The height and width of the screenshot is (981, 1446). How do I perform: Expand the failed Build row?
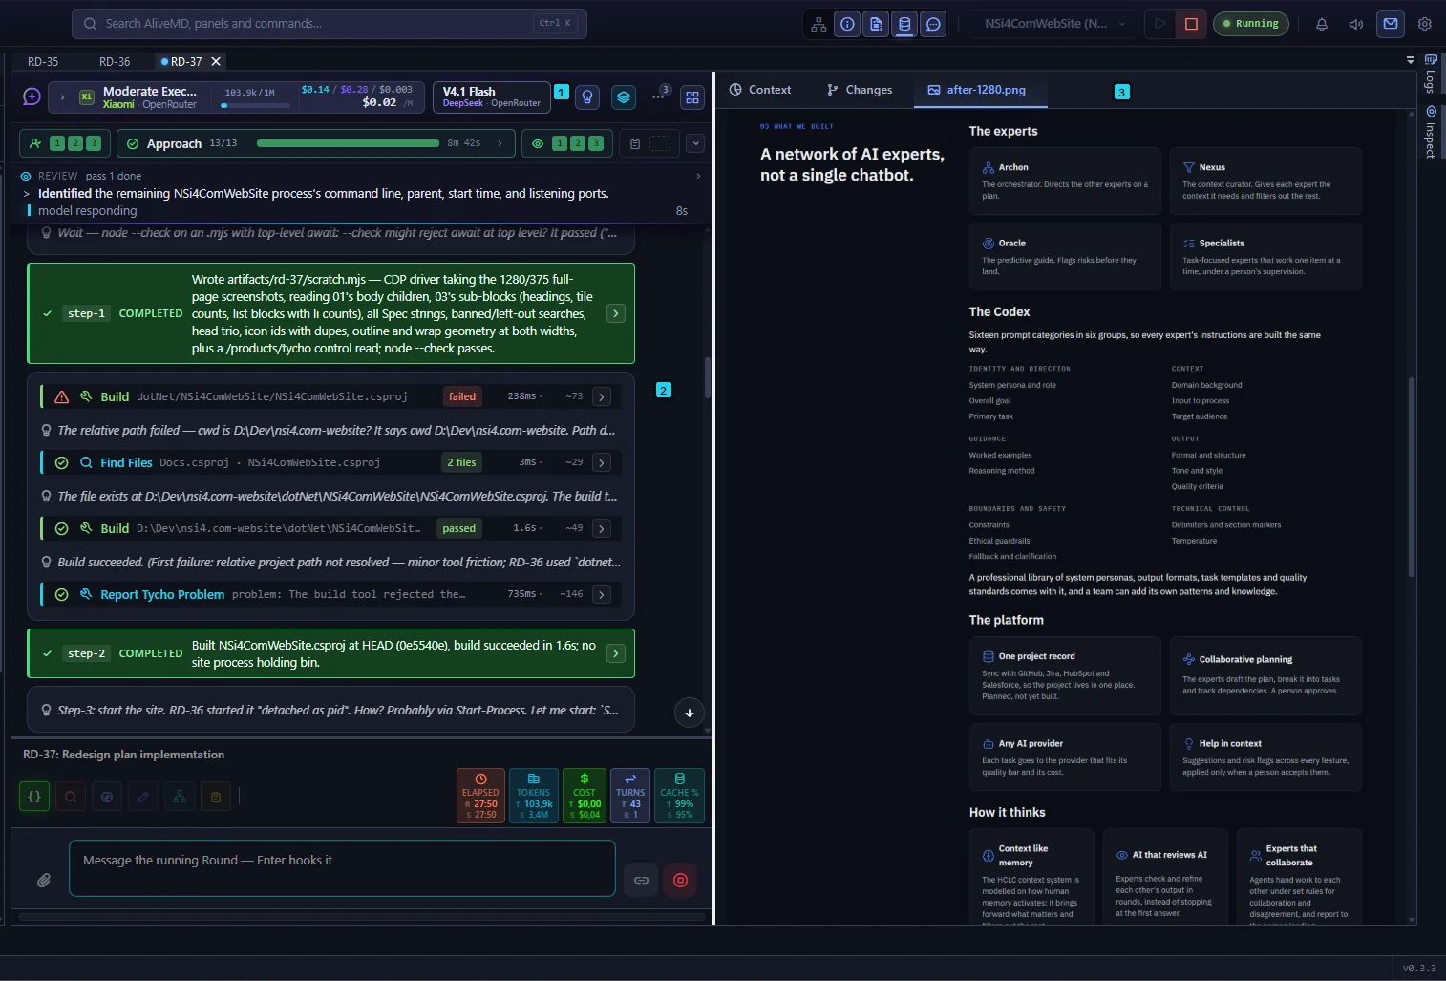click(x=602, y=396)
